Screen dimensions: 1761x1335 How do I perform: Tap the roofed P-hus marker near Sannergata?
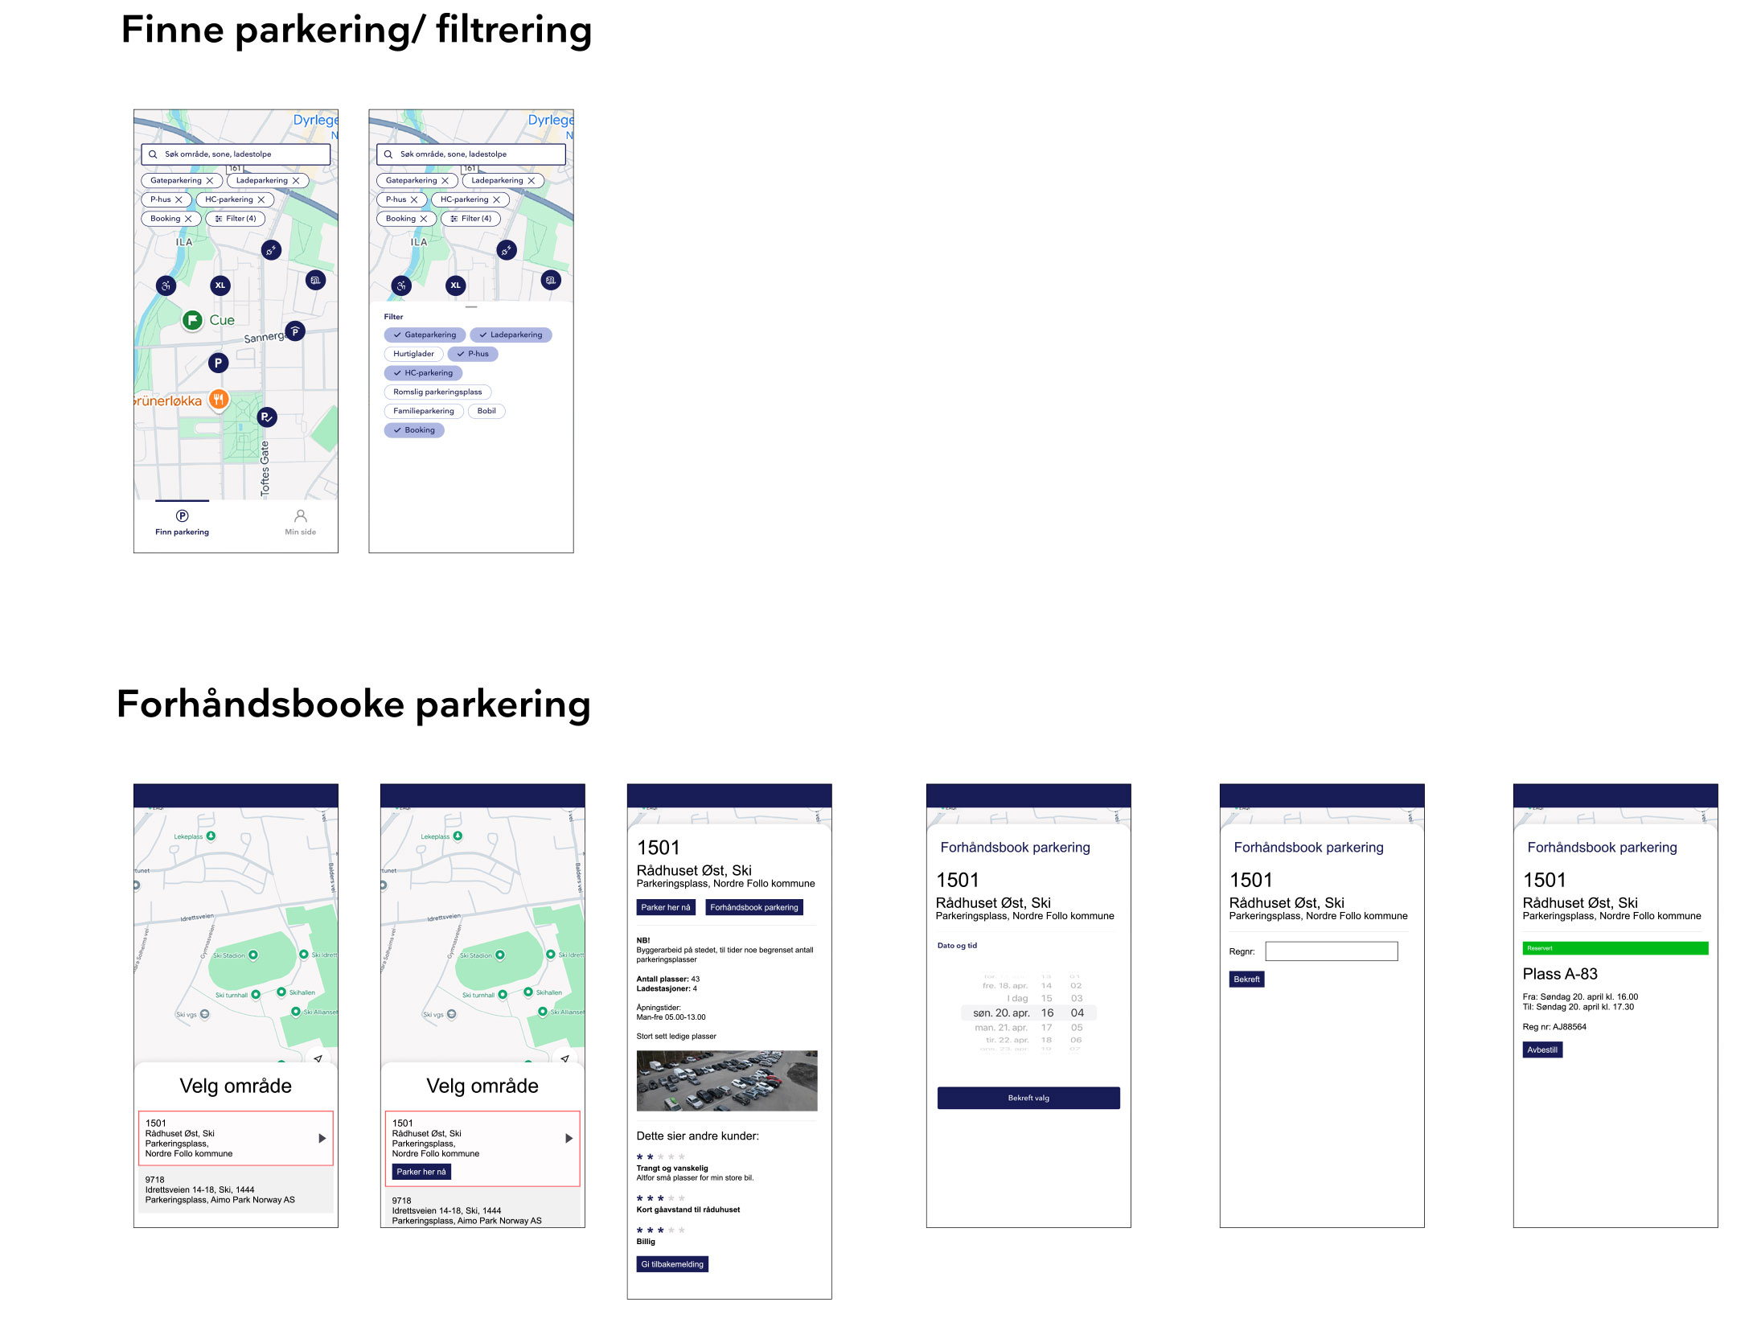tap(295, 331)
